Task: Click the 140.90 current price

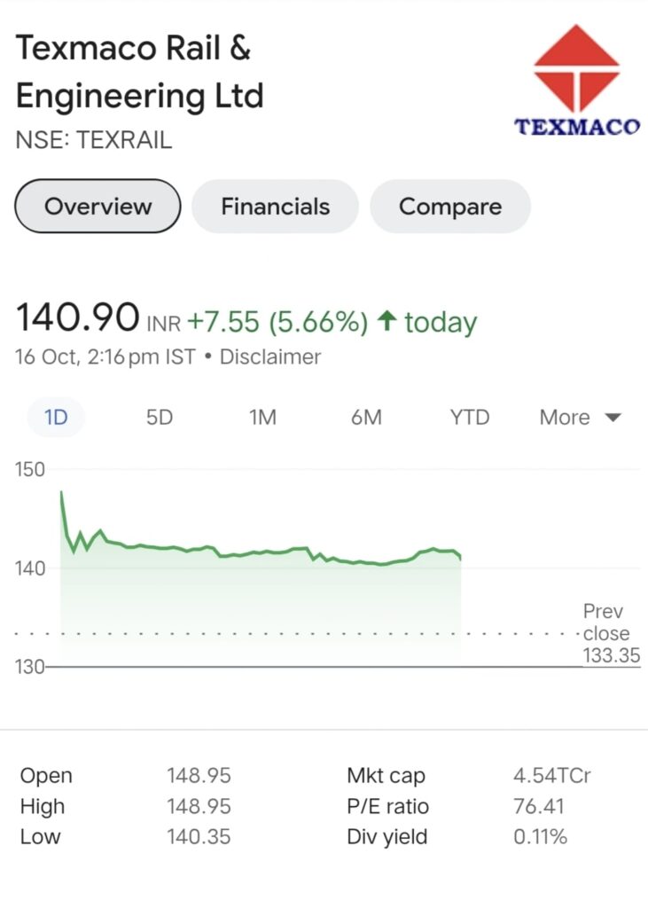Action: [x=78, y=317]
